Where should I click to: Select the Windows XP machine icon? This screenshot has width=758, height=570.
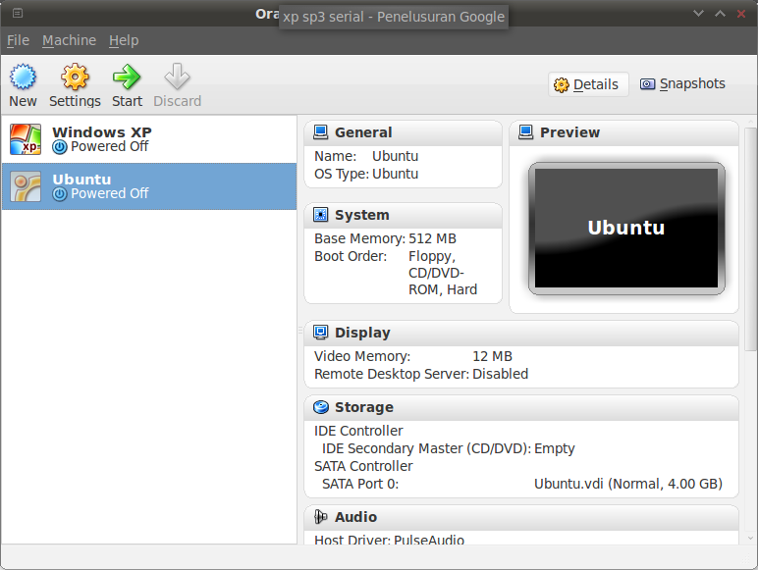26,139
